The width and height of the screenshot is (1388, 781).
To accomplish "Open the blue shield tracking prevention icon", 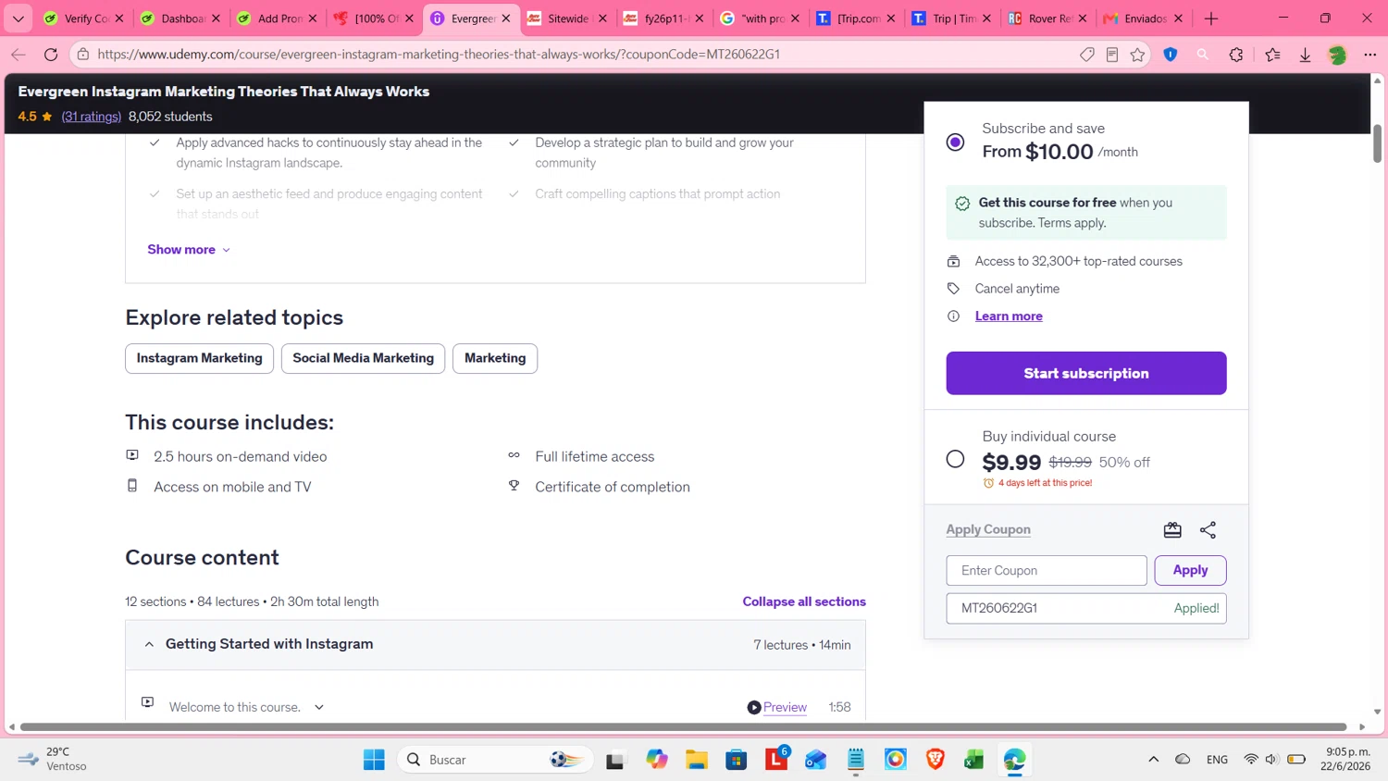I will pyautogui.click(x=1171, y=55).
